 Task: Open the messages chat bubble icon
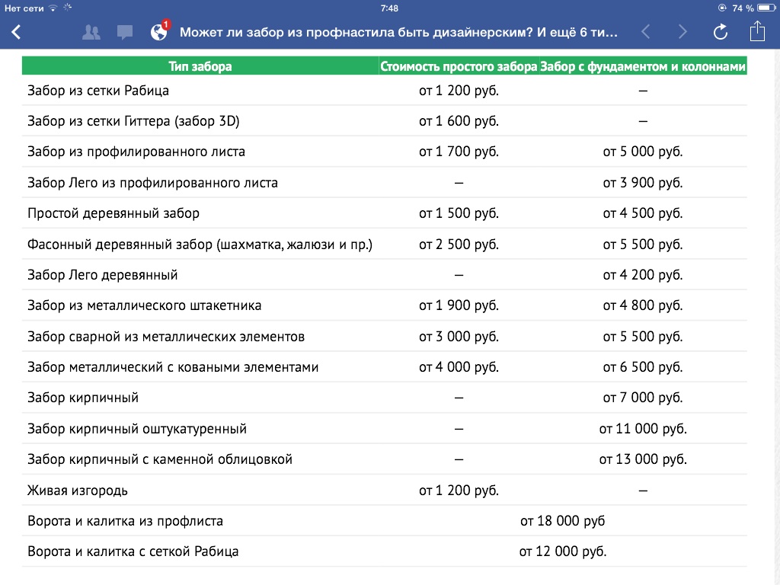(x=125, y=33)
